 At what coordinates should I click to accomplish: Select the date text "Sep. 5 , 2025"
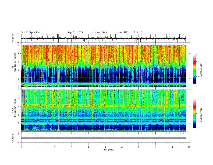click(x=75, y=32)
